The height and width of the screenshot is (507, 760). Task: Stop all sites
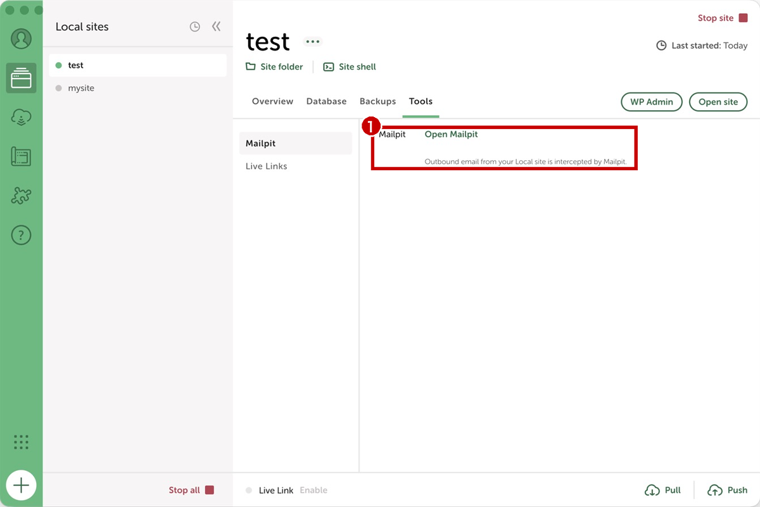coord(191,490)
